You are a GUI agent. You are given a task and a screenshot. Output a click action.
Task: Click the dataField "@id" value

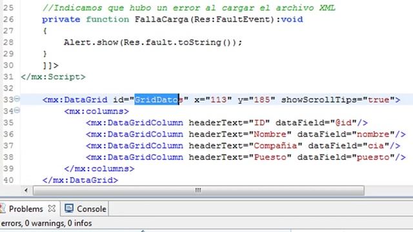point(343,122)
